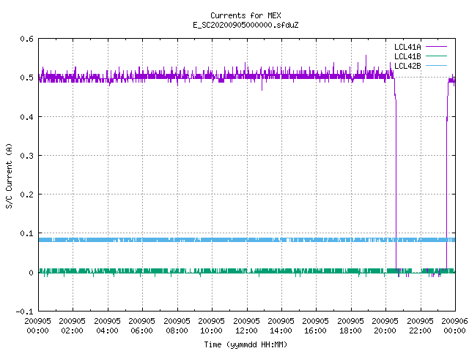469x351 pixels.
Task: Click the 0.1 y-axis tick value
Action: click(x=26, y=233)
